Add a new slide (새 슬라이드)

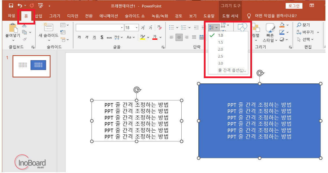coord(49,32)
